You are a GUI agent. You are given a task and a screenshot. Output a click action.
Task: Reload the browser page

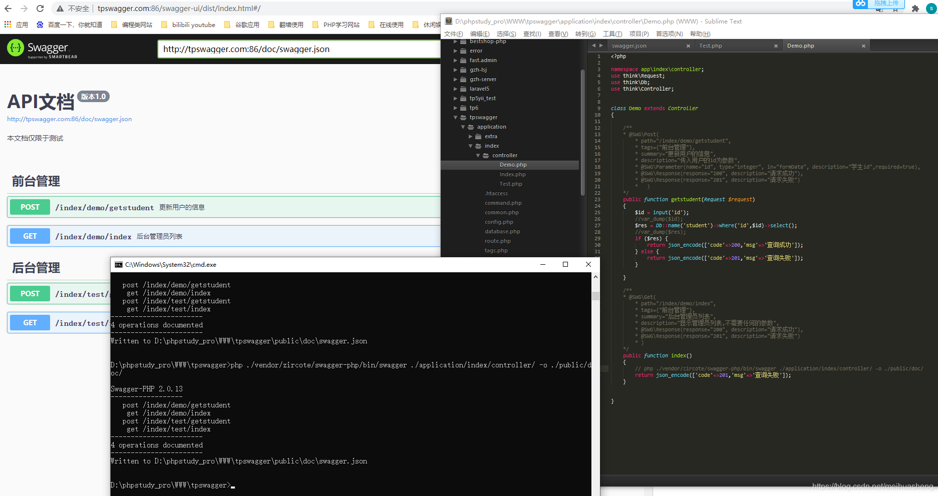click(x=40, y=9)
